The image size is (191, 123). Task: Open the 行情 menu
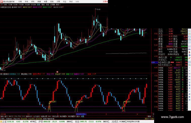pos(20,2)
